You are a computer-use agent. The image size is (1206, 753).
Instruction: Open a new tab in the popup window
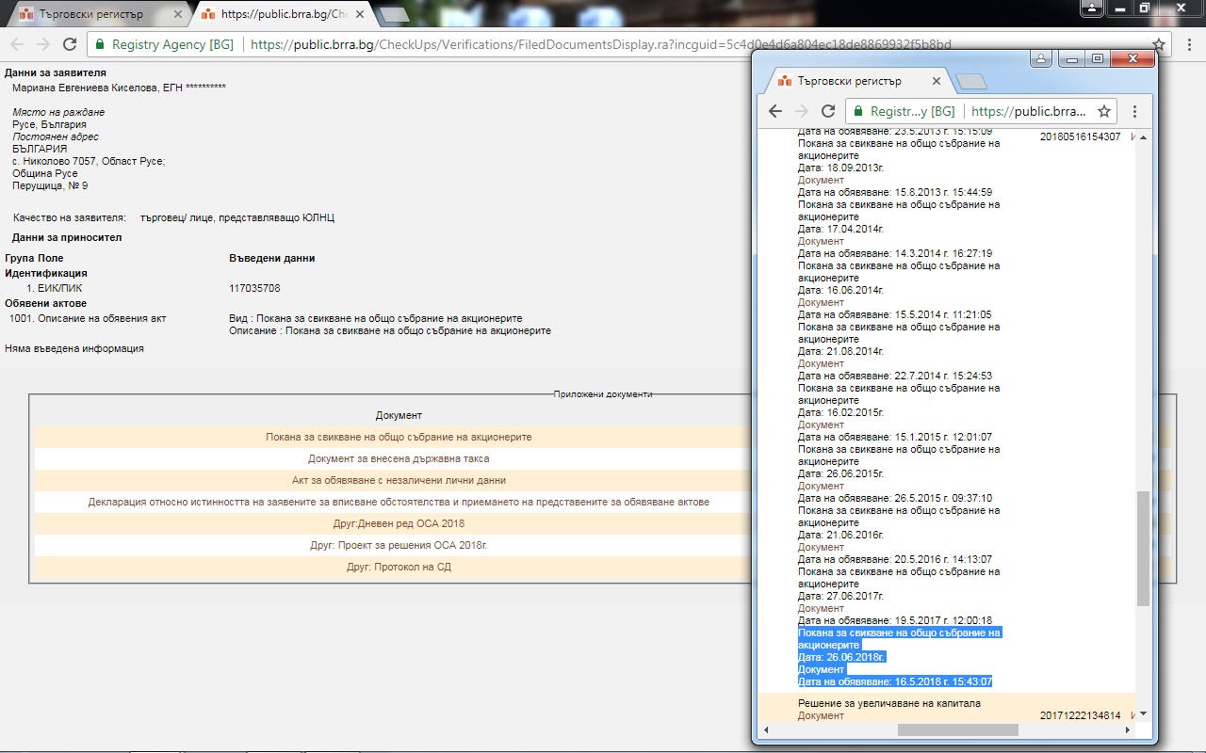[970, 82]
